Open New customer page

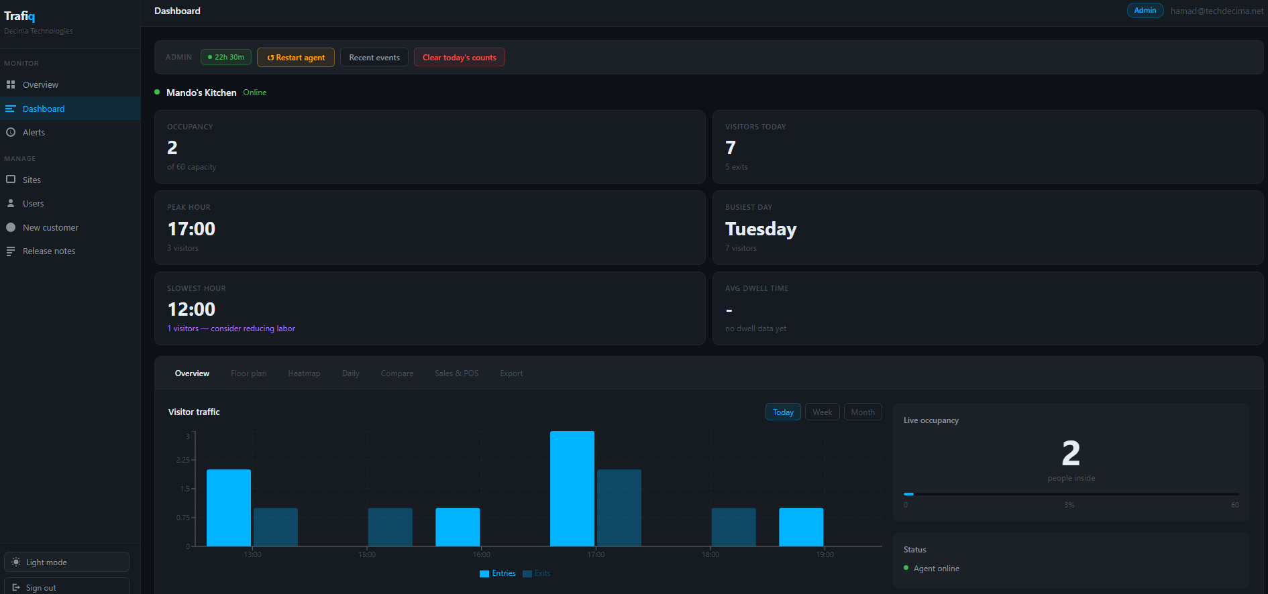[70, 227]
